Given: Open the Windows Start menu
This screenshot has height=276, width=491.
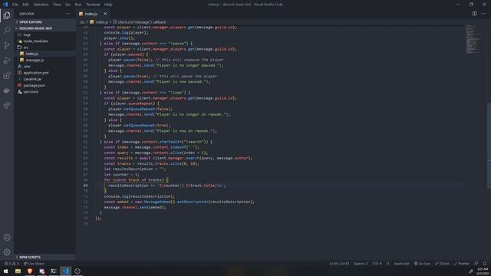Looking at the screenshot, I should (5, 271).
